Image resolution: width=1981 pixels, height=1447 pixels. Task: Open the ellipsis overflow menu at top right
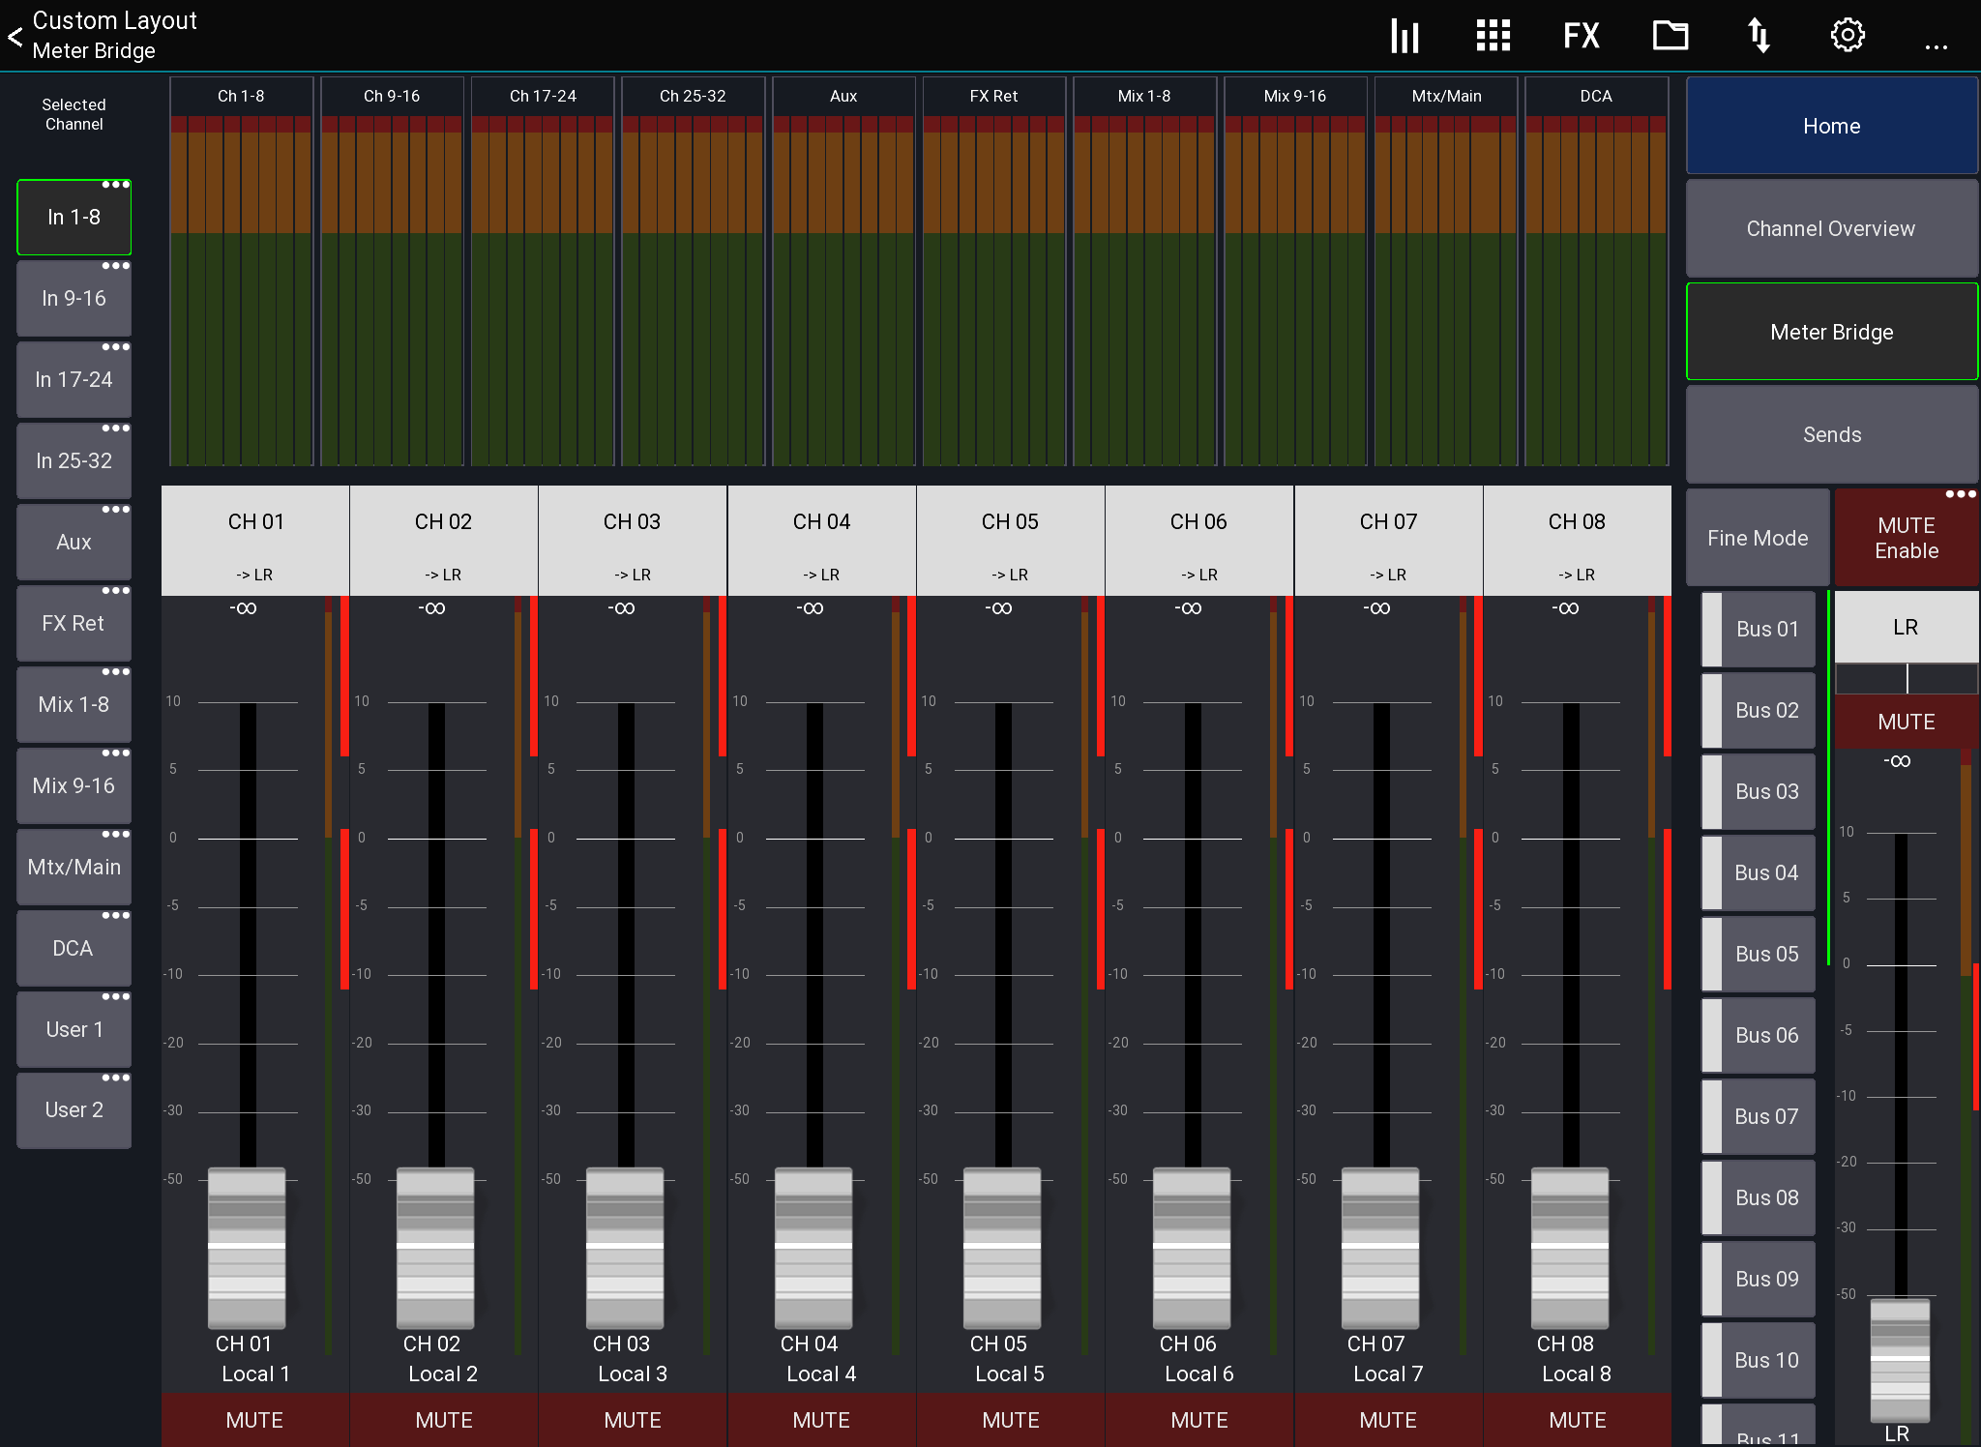(1937, 41)
